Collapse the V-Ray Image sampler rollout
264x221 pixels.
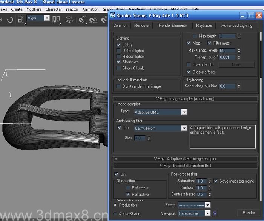pyautogui.click(x=185, y=99)
